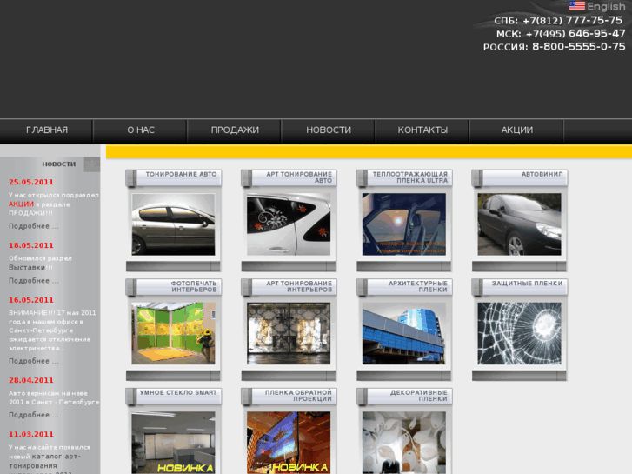Open the АКЦИИ menu item
This screenshot has width=632, height=474.
[x=516, y=130]
